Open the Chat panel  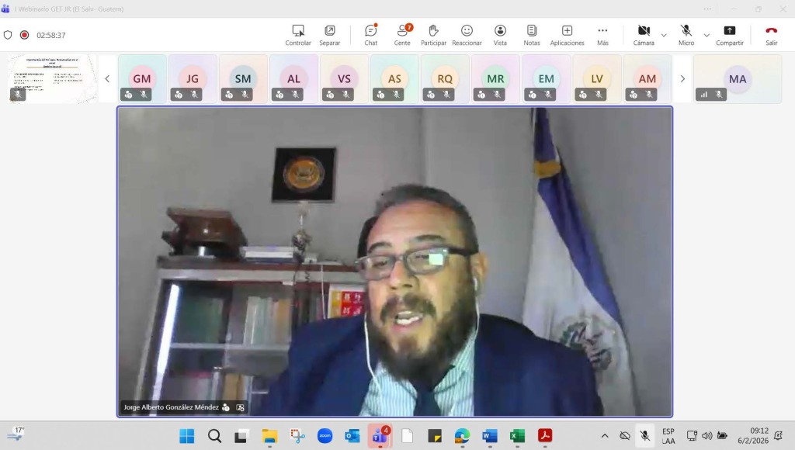click(x=370, y=35)
